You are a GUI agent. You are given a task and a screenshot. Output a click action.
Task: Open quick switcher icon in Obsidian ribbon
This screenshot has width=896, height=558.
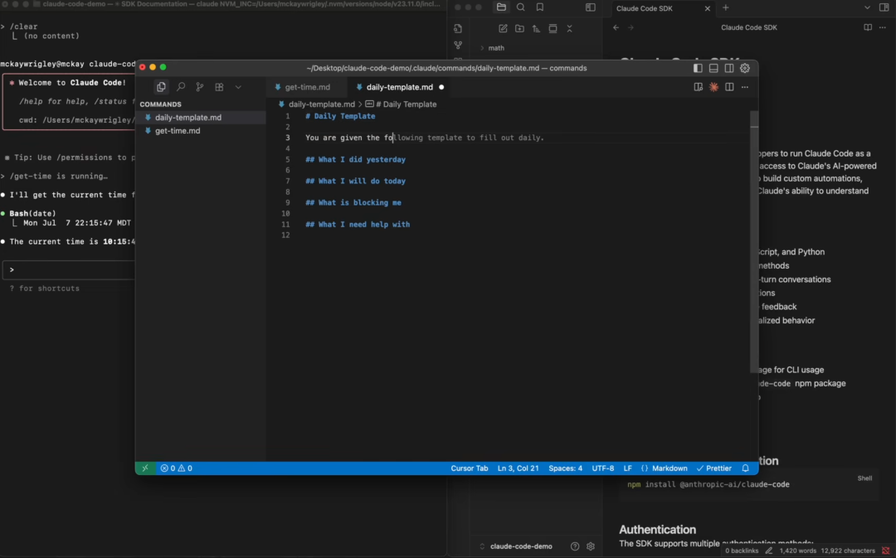click(458, 28)
